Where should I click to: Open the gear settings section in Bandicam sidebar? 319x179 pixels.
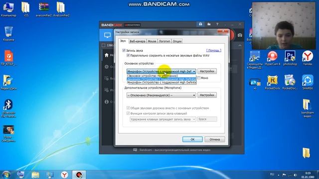click(x=106, y=67)
